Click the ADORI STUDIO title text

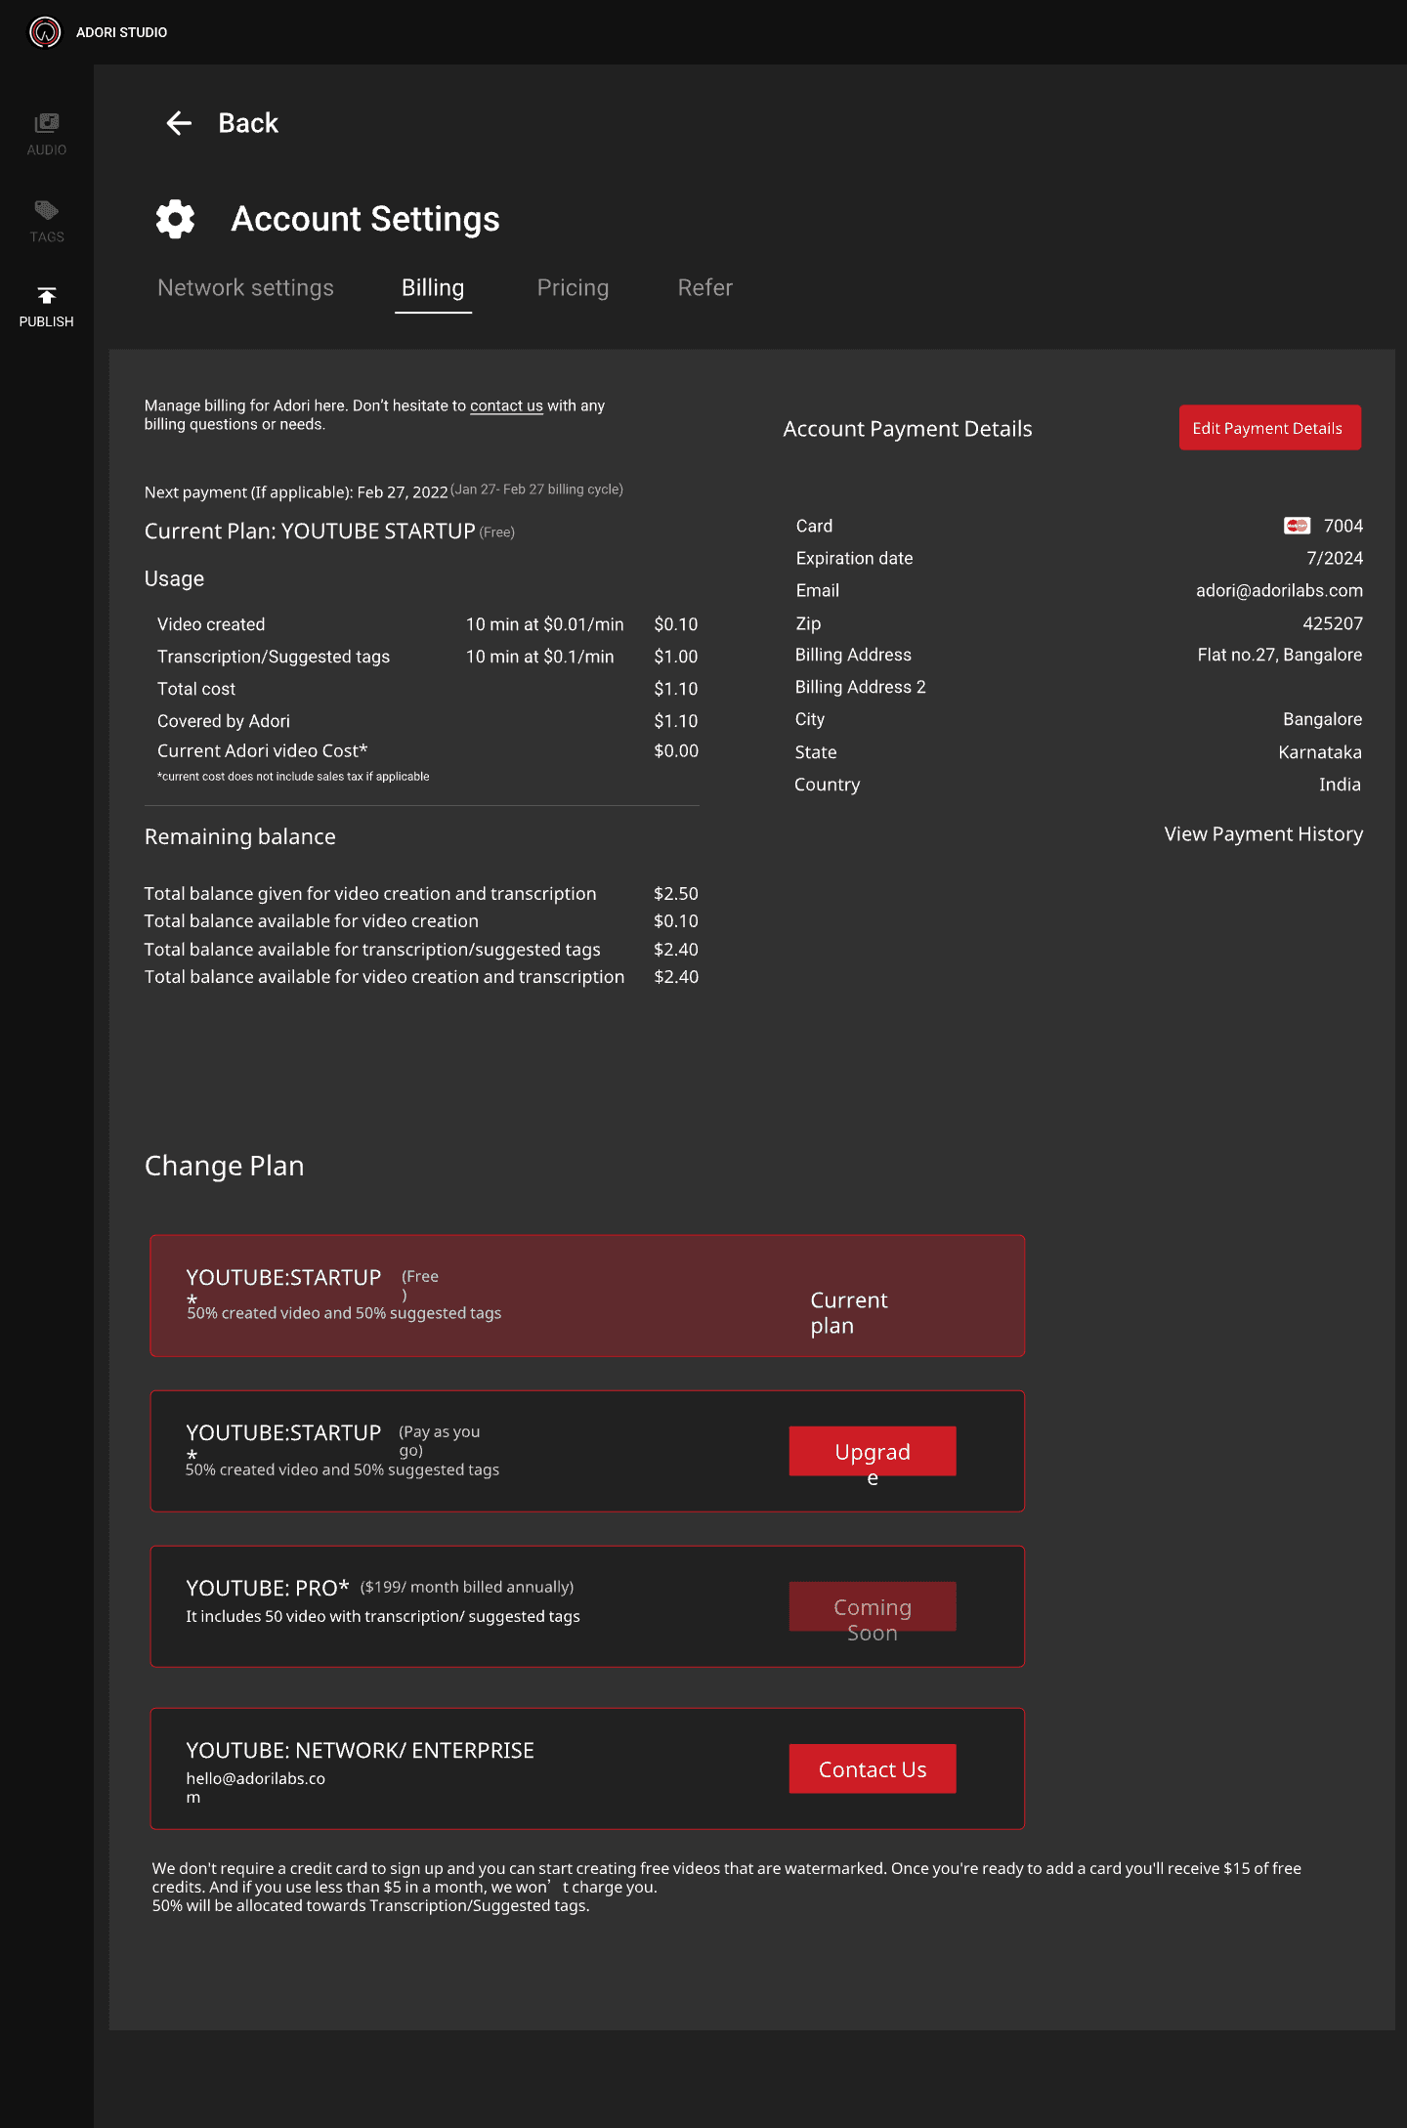point(122,32)
